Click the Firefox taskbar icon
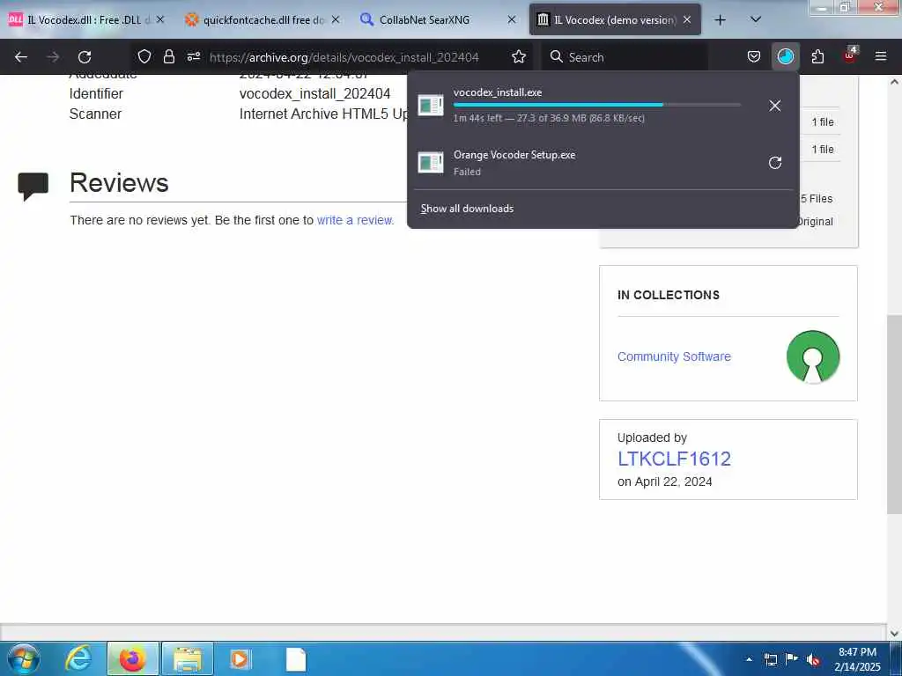Viewport: 902px width, 676px height. [132, 658]
